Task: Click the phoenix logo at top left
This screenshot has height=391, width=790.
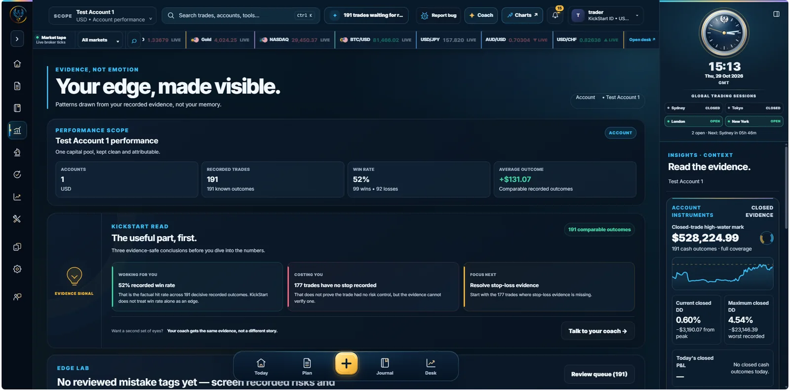Action: point(18,15)
